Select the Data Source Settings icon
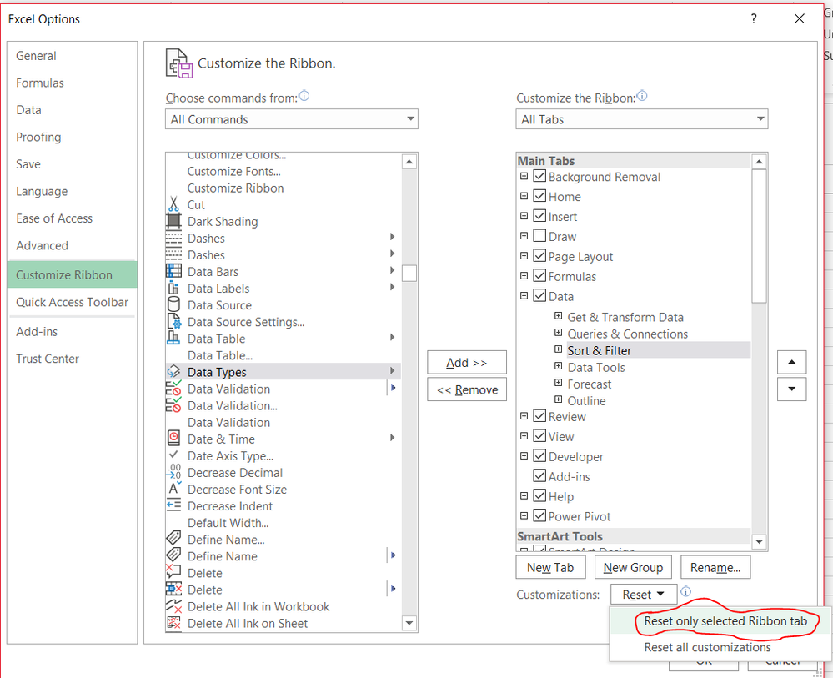 (x=173, y=321)
